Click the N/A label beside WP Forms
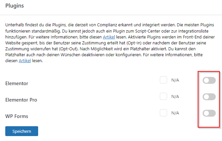 [x=175, y=113]
